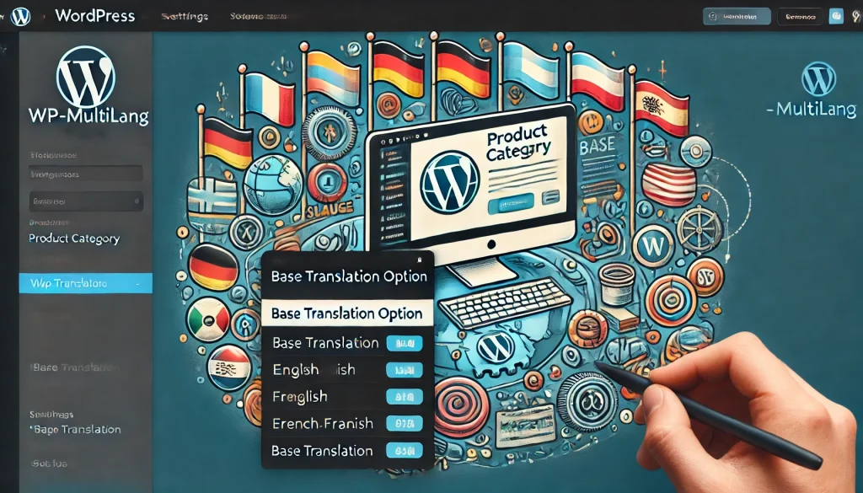Click the small icon in popup's top corner
This screenshot has height=493, width=863.
(x=420, y=260)
